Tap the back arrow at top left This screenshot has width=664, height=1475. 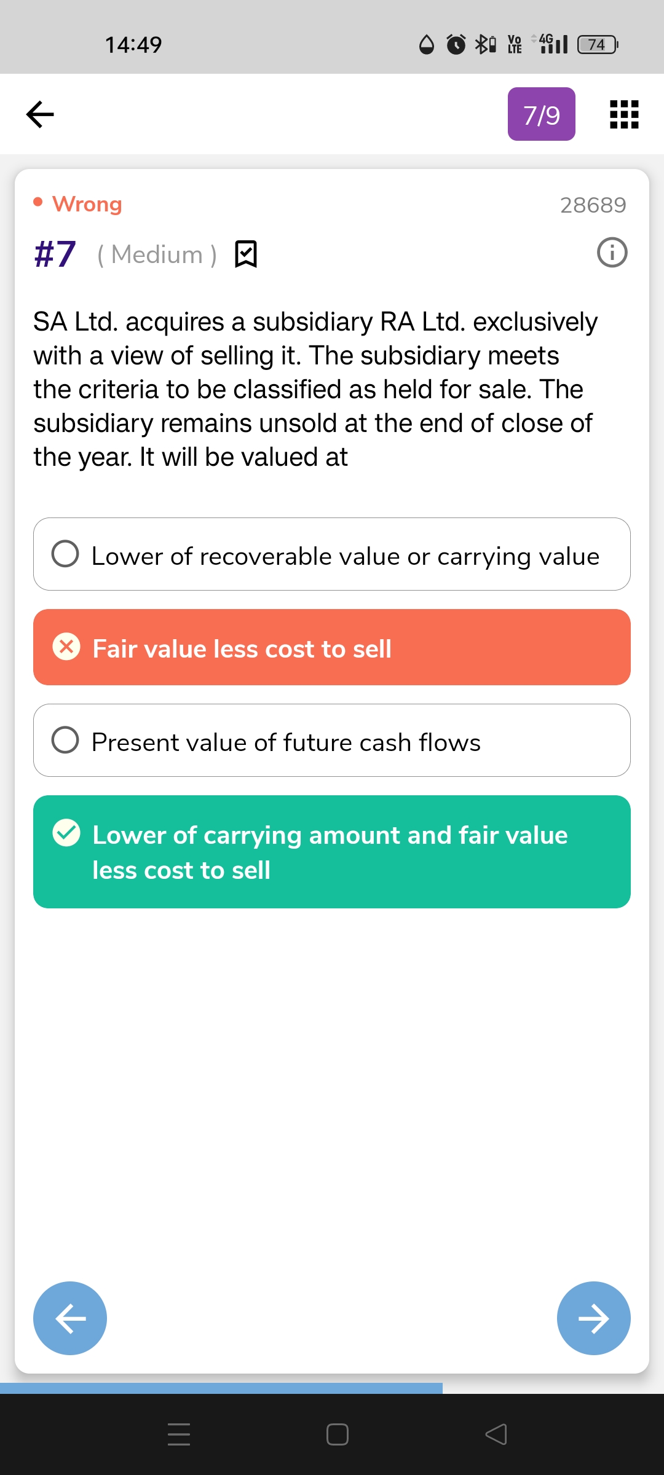41,114
